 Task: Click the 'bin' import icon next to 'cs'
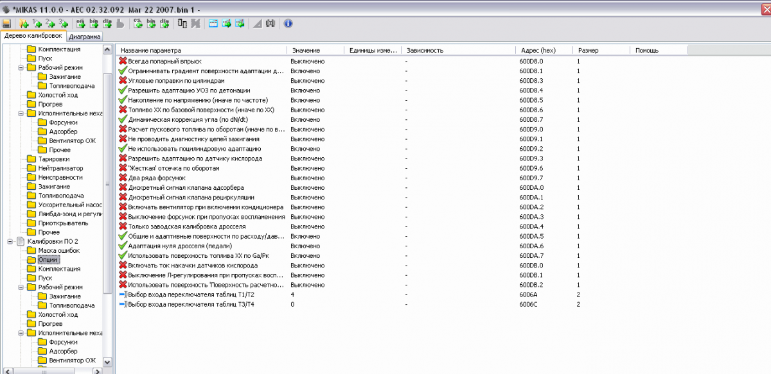tap(151, 24)
